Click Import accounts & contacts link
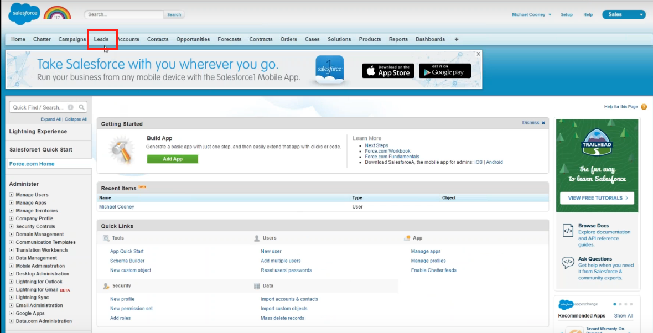653x333 pixels. point(289,299)
